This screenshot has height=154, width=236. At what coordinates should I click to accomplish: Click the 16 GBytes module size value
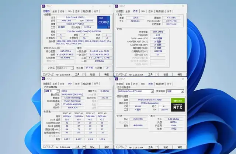click(x=105, y=91)
